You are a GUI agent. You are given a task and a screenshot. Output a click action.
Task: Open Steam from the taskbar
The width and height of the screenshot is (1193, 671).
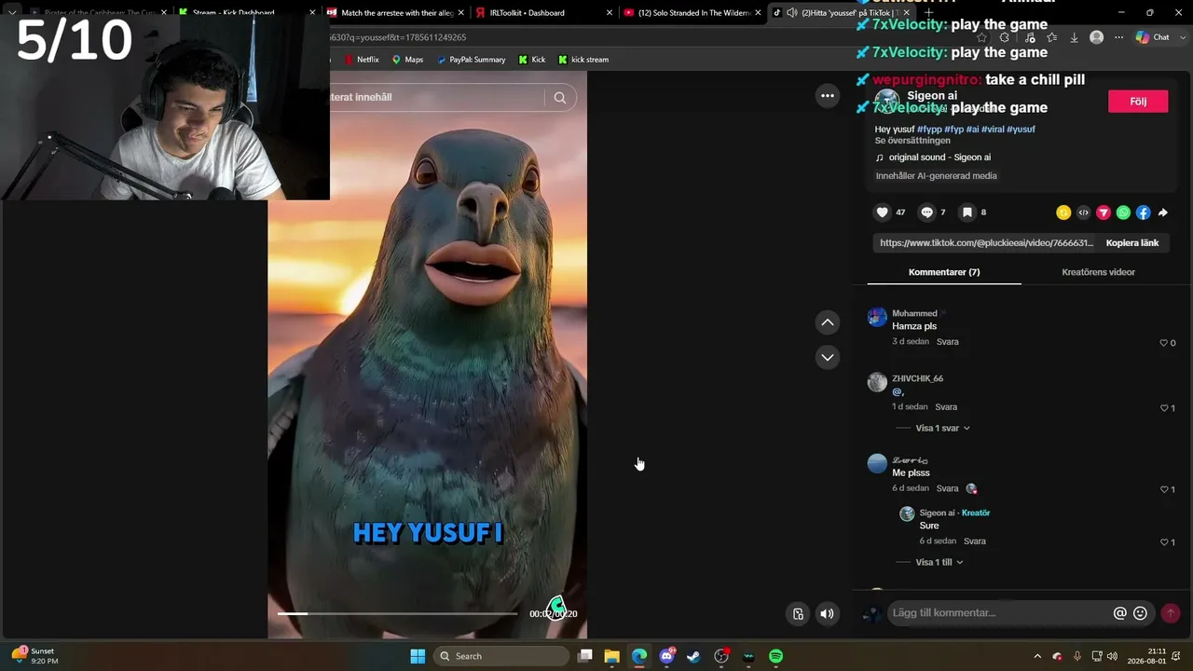click(x=693, y=656)
